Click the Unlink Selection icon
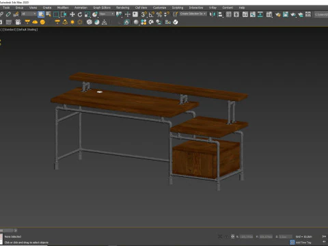Screen dimensions: 328x246 (8, 14)
